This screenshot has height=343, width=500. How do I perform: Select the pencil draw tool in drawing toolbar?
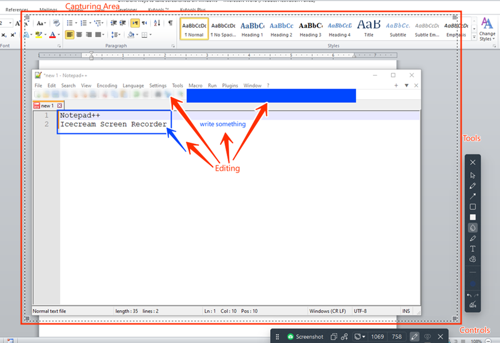[x=473, y=186]
